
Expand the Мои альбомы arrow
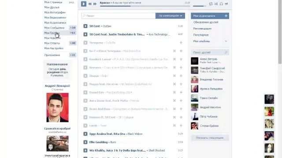tap(226, 41)
